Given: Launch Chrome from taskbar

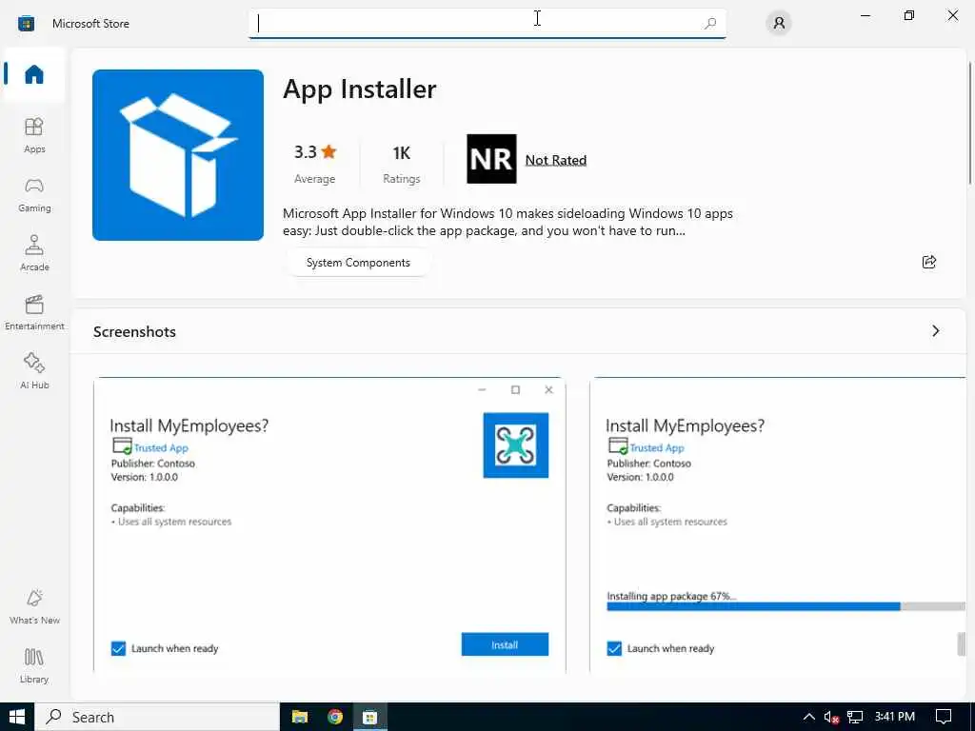Looking at the screenshot, I should tap(335, 717).
